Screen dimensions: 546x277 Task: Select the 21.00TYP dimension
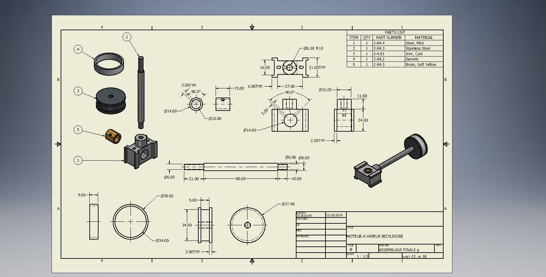(x=317, y=68)
